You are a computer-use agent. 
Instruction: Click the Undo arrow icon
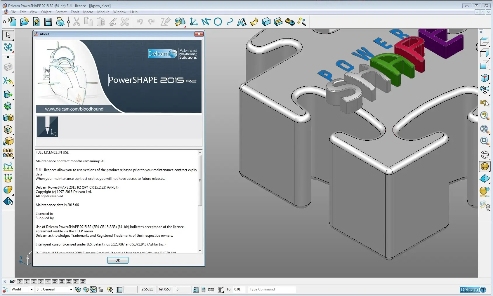tap(140, 22)
